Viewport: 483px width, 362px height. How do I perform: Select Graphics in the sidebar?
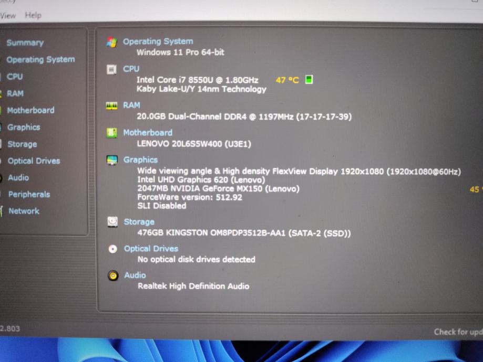(x=24, y=127)
